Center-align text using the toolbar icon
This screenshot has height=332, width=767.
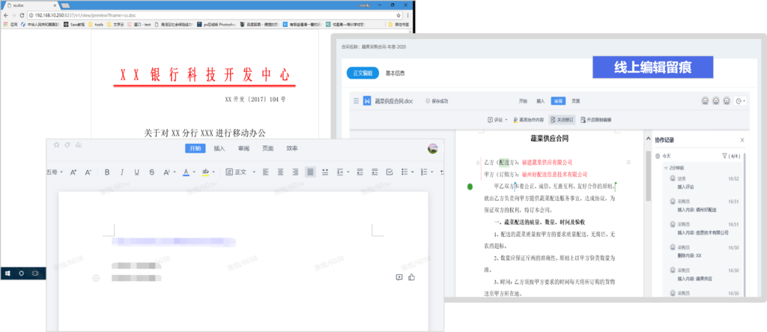(x=281, y=172)
